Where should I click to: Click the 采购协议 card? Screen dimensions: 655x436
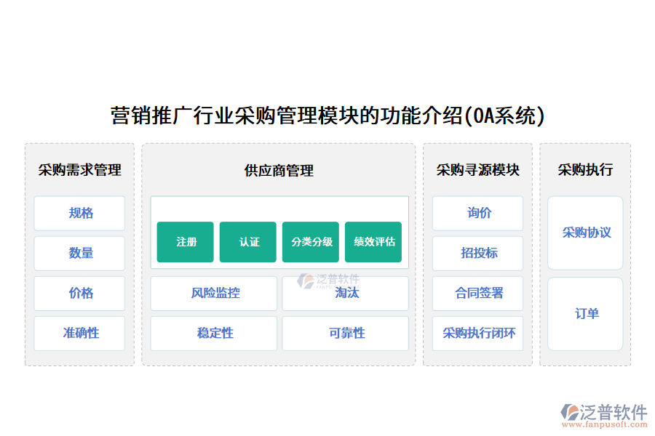click(586, 233)
